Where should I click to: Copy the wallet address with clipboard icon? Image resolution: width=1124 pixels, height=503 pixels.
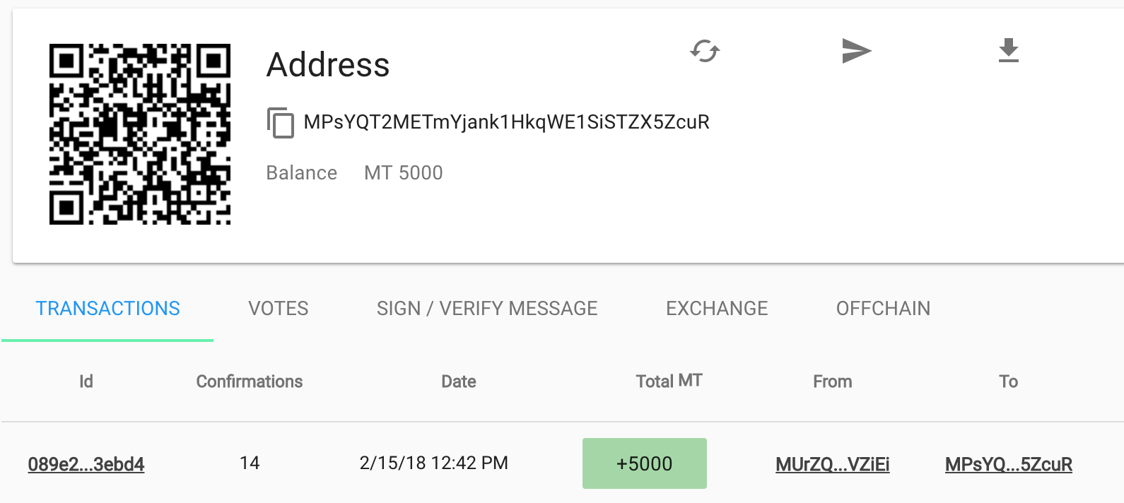[x=281, y=123]
